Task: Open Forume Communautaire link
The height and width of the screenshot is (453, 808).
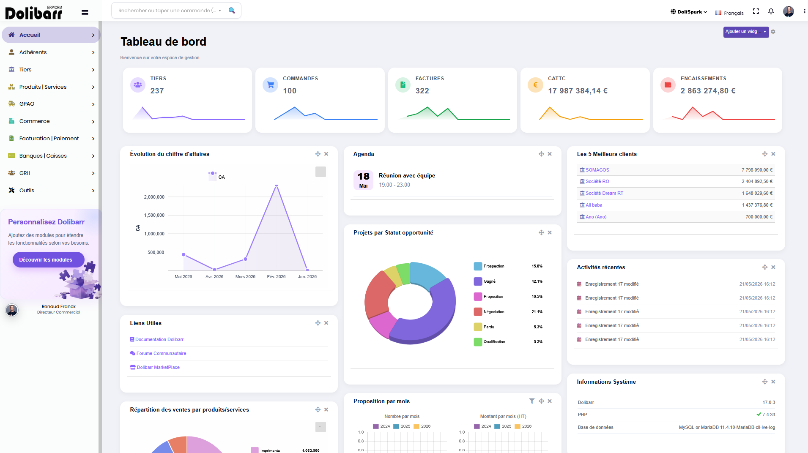Action: point(158,353)
